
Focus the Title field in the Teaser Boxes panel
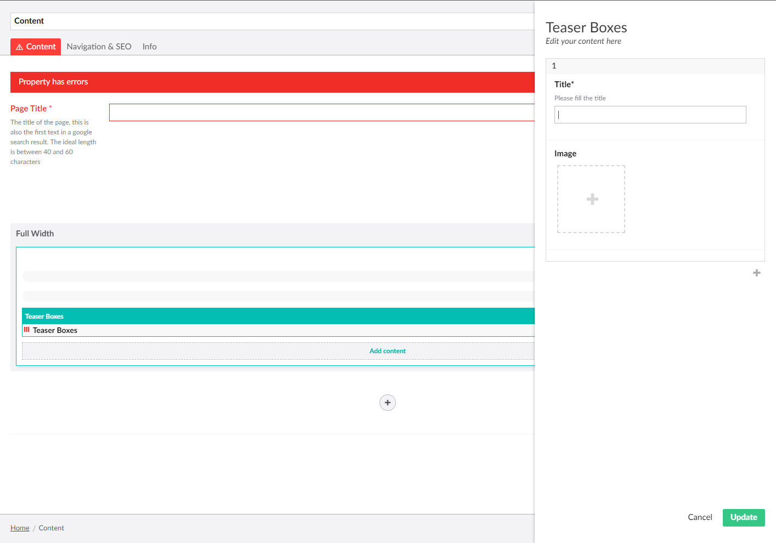tap(650, 114)
